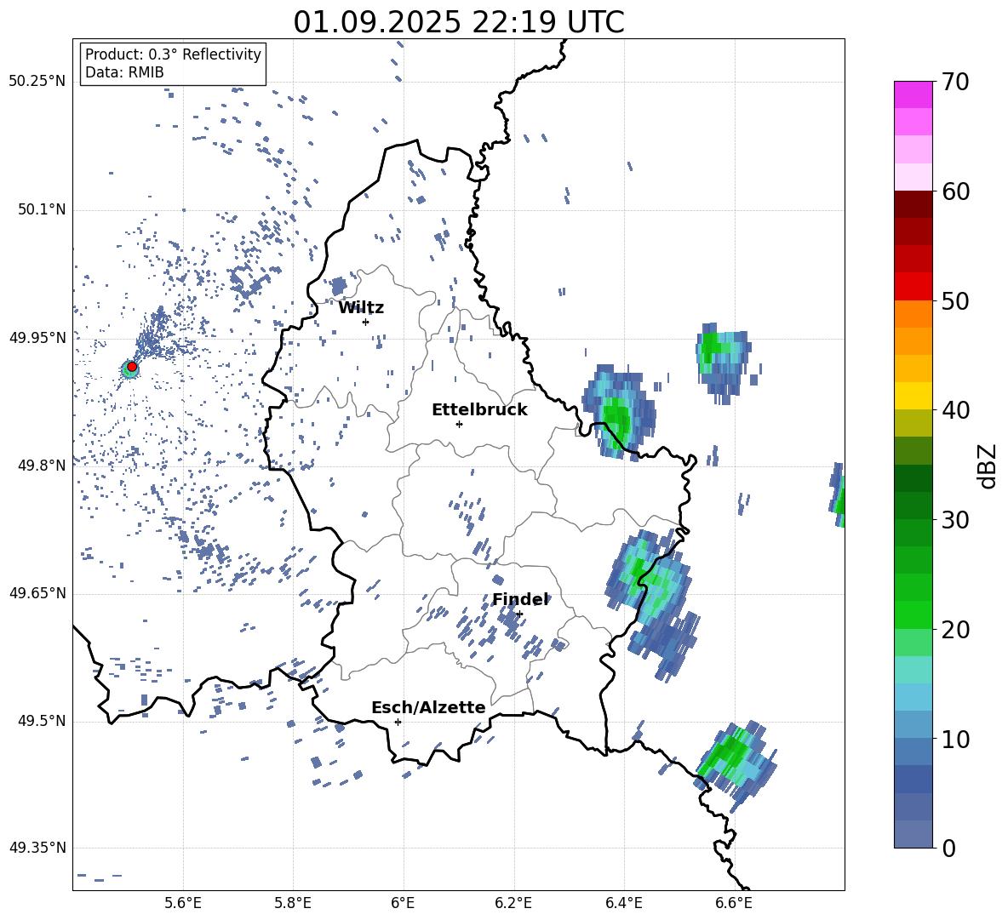Click the 'Product: 0.3° Reflectivity' text
The image size is (1008, 920).
[x=173, y=54]
